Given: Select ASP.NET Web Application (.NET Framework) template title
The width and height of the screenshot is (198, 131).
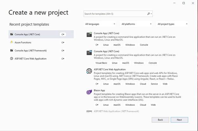Looking at the screenshot, I should 116,111.
